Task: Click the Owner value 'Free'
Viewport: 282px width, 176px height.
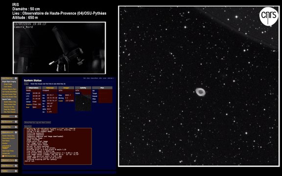Action: tap(35, 102)
